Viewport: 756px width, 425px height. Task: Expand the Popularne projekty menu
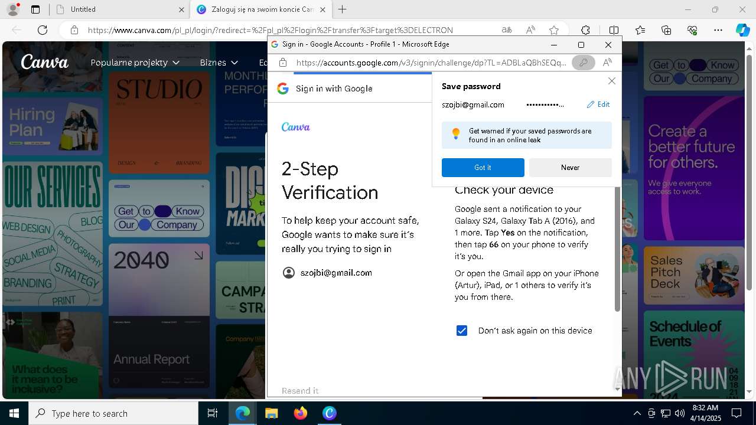pyautogui.click(x=135, y=63)
